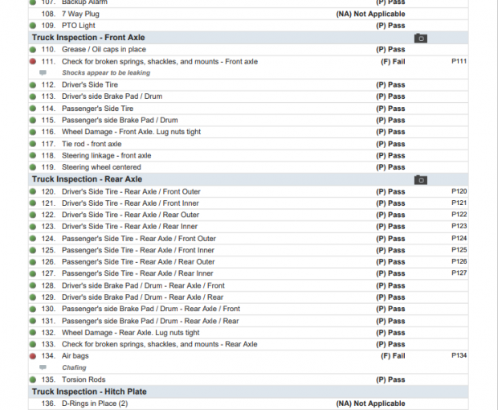Image resolution: width=498 pixels, height=410 pixels.
Task: Open photo link P127
Action: [x=459, y=273]
